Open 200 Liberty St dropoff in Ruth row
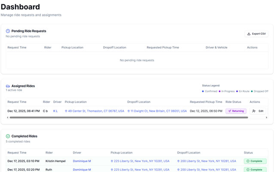This screenshot has height=172, width=275. [207, 169]
